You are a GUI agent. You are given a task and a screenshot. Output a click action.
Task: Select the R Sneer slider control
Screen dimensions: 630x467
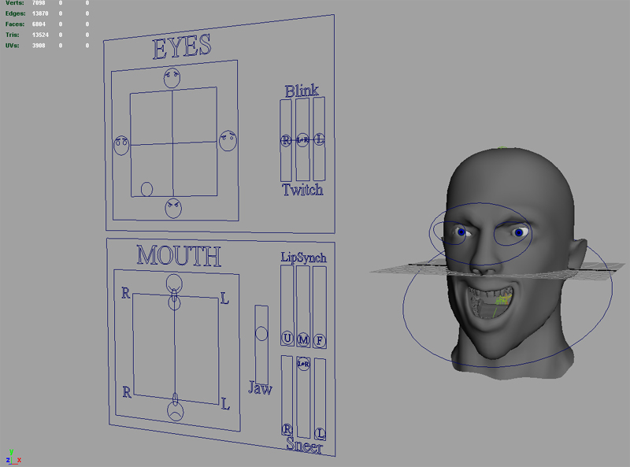pyautogui.click(x=286, y=428)
